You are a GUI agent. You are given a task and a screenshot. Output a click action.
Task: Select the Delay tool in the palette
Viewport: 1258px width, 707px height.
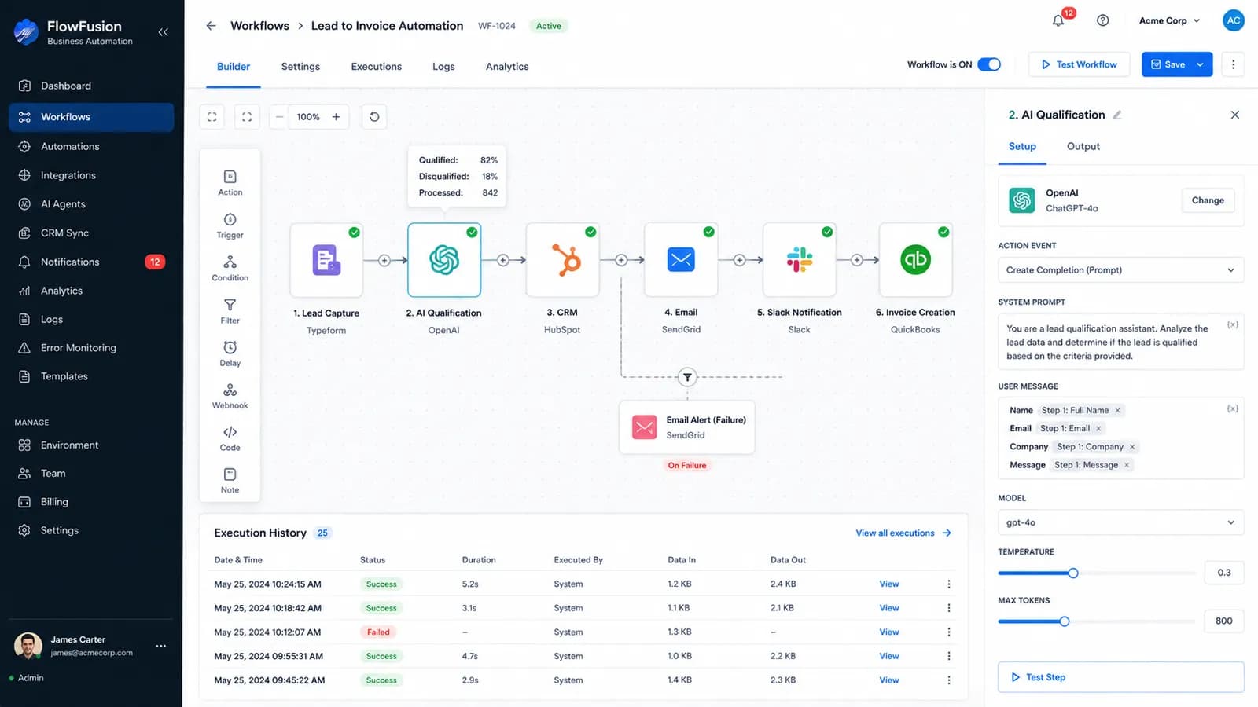coord(230,353)
